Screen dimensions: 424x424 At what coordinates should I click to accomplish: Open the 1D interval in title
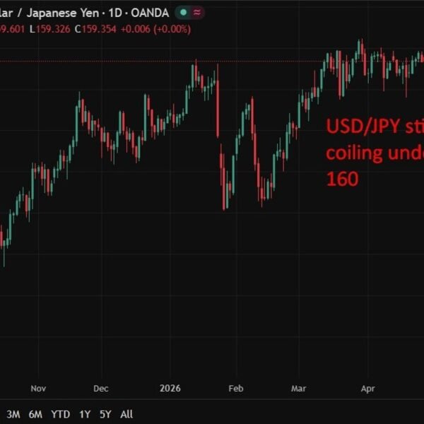(115, 13)
